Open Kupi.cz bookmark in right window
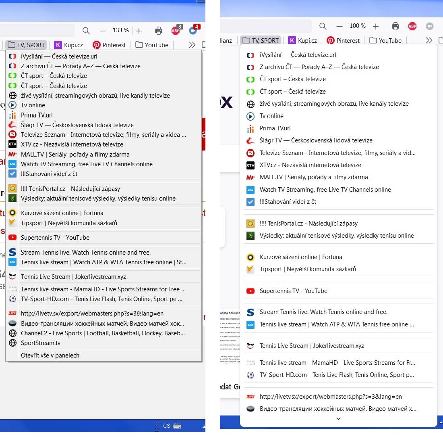This screenshot has width=443, height=437. click(x=302, y=40)
